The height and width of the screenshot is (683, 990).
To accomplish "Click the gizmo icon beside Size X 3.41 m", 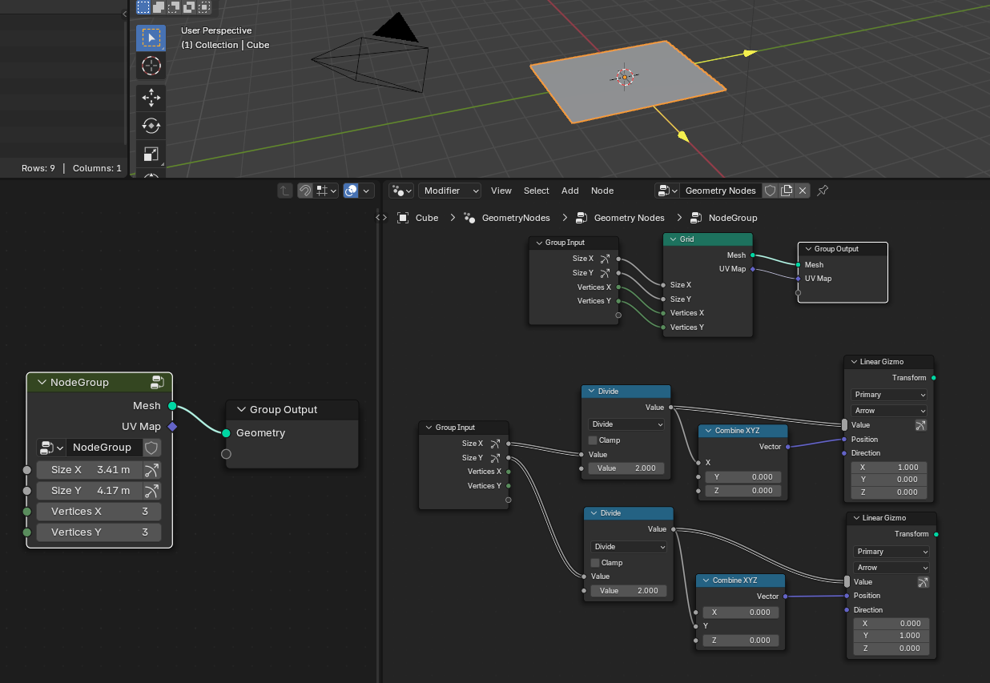I will [x=152, y=470].
